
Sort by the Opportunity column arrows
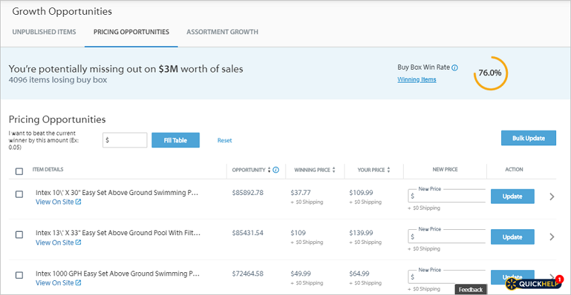click(x=269, y=170)
